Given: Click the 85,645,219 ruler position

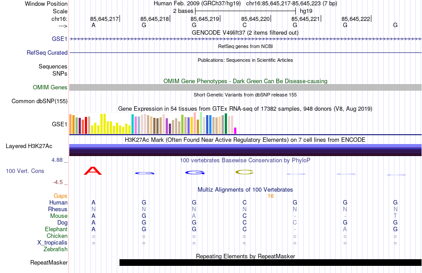Looking at the screenshot, I should pyautogui.click(x=205, y=19).
